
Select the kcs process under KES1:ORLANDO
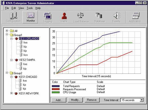click(26, 55)
